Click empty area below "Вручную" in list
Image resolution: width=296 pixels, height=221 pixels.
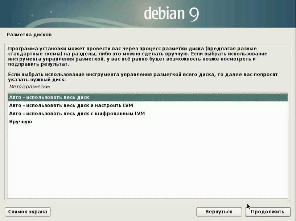coord(145,163)
